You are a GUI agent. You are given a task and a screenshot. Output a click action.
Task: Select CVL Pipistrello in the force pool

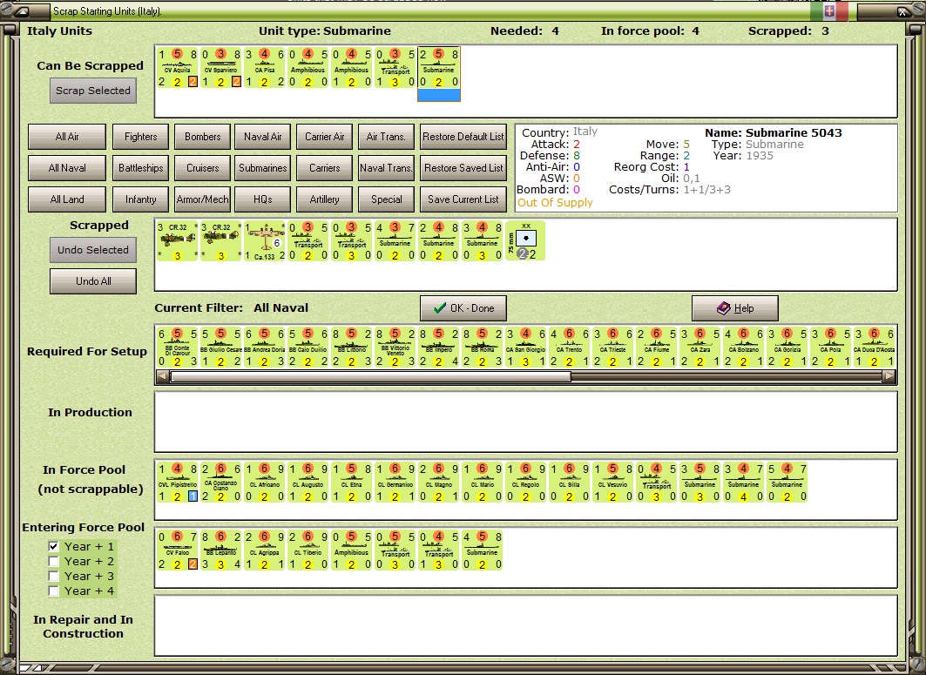coord(177,483)
